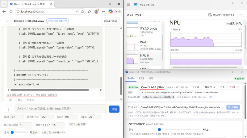Click the コピー link beside model name
247x138 pixels.
pos(211,97)
